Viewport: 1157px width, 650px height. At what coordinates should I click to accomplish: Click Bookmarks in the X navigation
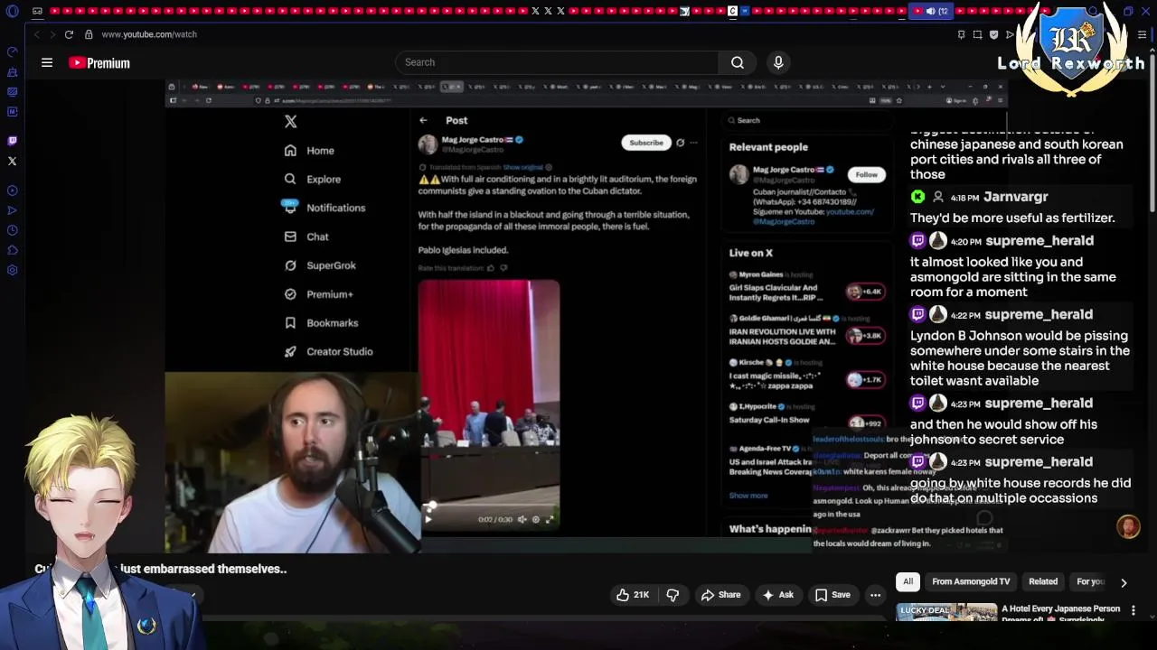pyautogui.click(x=321, y=322)
